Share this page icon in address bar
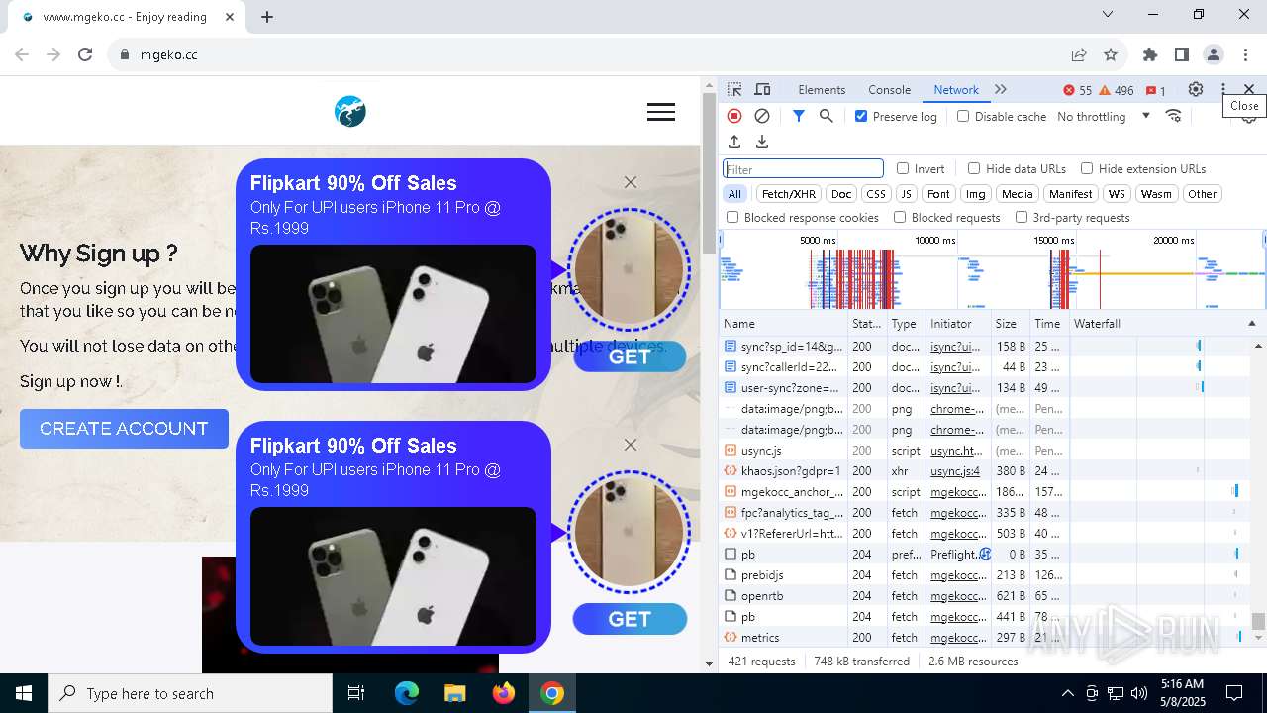The image size is (1267, 713). click(1079, 54)
